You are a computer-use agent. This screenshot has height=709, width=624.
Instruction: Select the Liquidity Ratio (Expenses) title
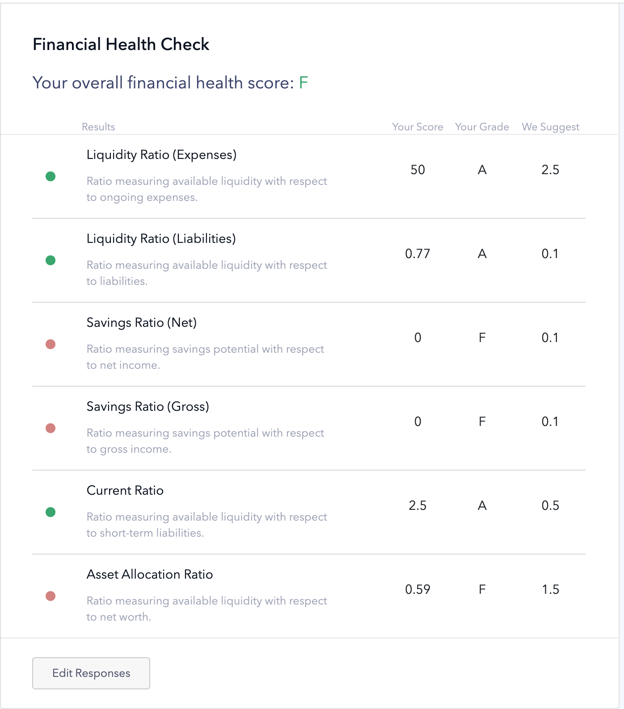(x=161, y=155)
